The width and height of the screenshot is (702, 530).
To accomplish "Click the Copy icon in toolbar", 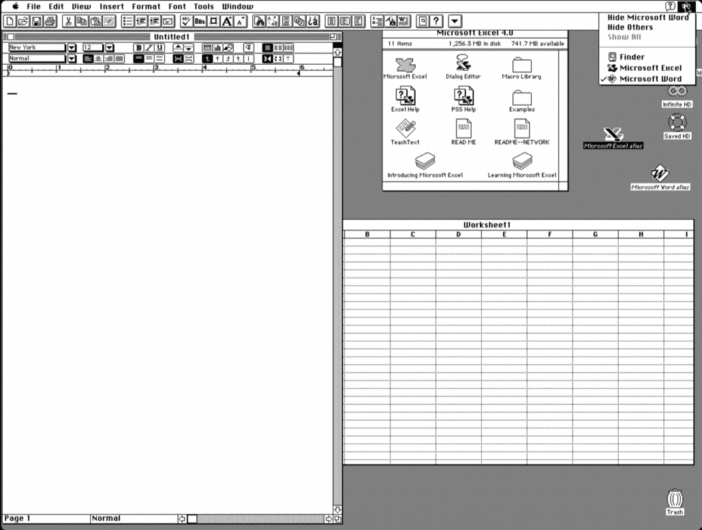I will [82, 21].
